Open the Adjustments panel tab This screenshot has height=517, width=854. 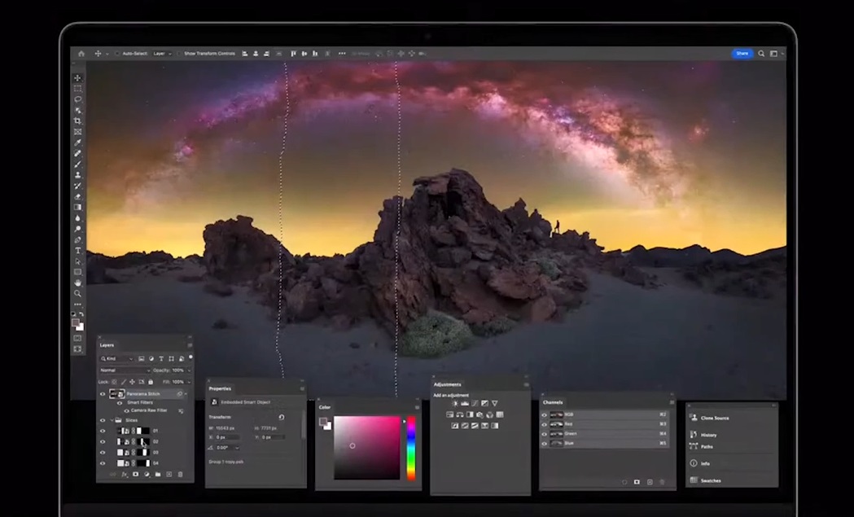pos(447,384)
